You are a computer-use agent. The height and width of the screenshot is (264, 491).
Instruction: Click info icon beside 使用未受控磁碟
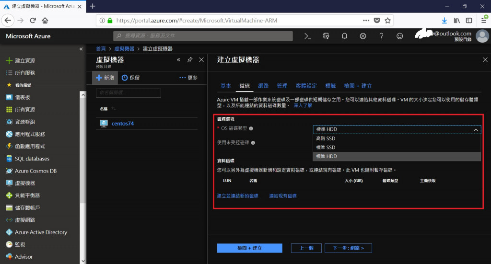[253, 143]
